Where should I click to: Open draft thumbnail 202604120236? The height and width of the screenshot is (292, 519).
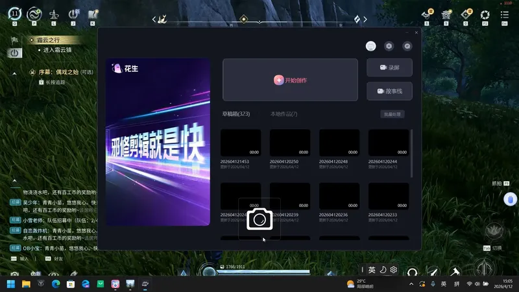339,196
